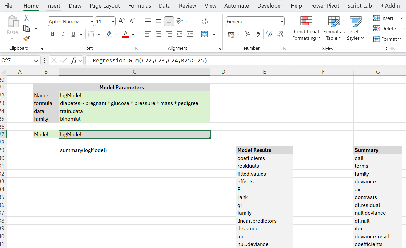Toggle Underline formatting
406x248 pixels.
[x=73, y=34]
